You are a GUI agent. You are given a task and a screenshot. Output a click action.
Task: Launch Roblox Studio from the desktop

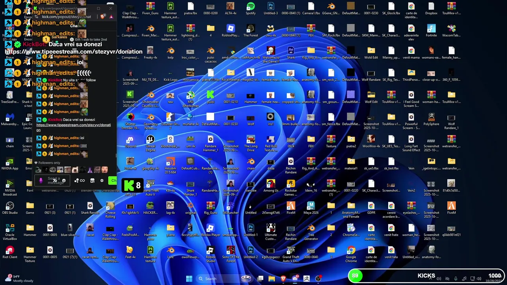210,255
